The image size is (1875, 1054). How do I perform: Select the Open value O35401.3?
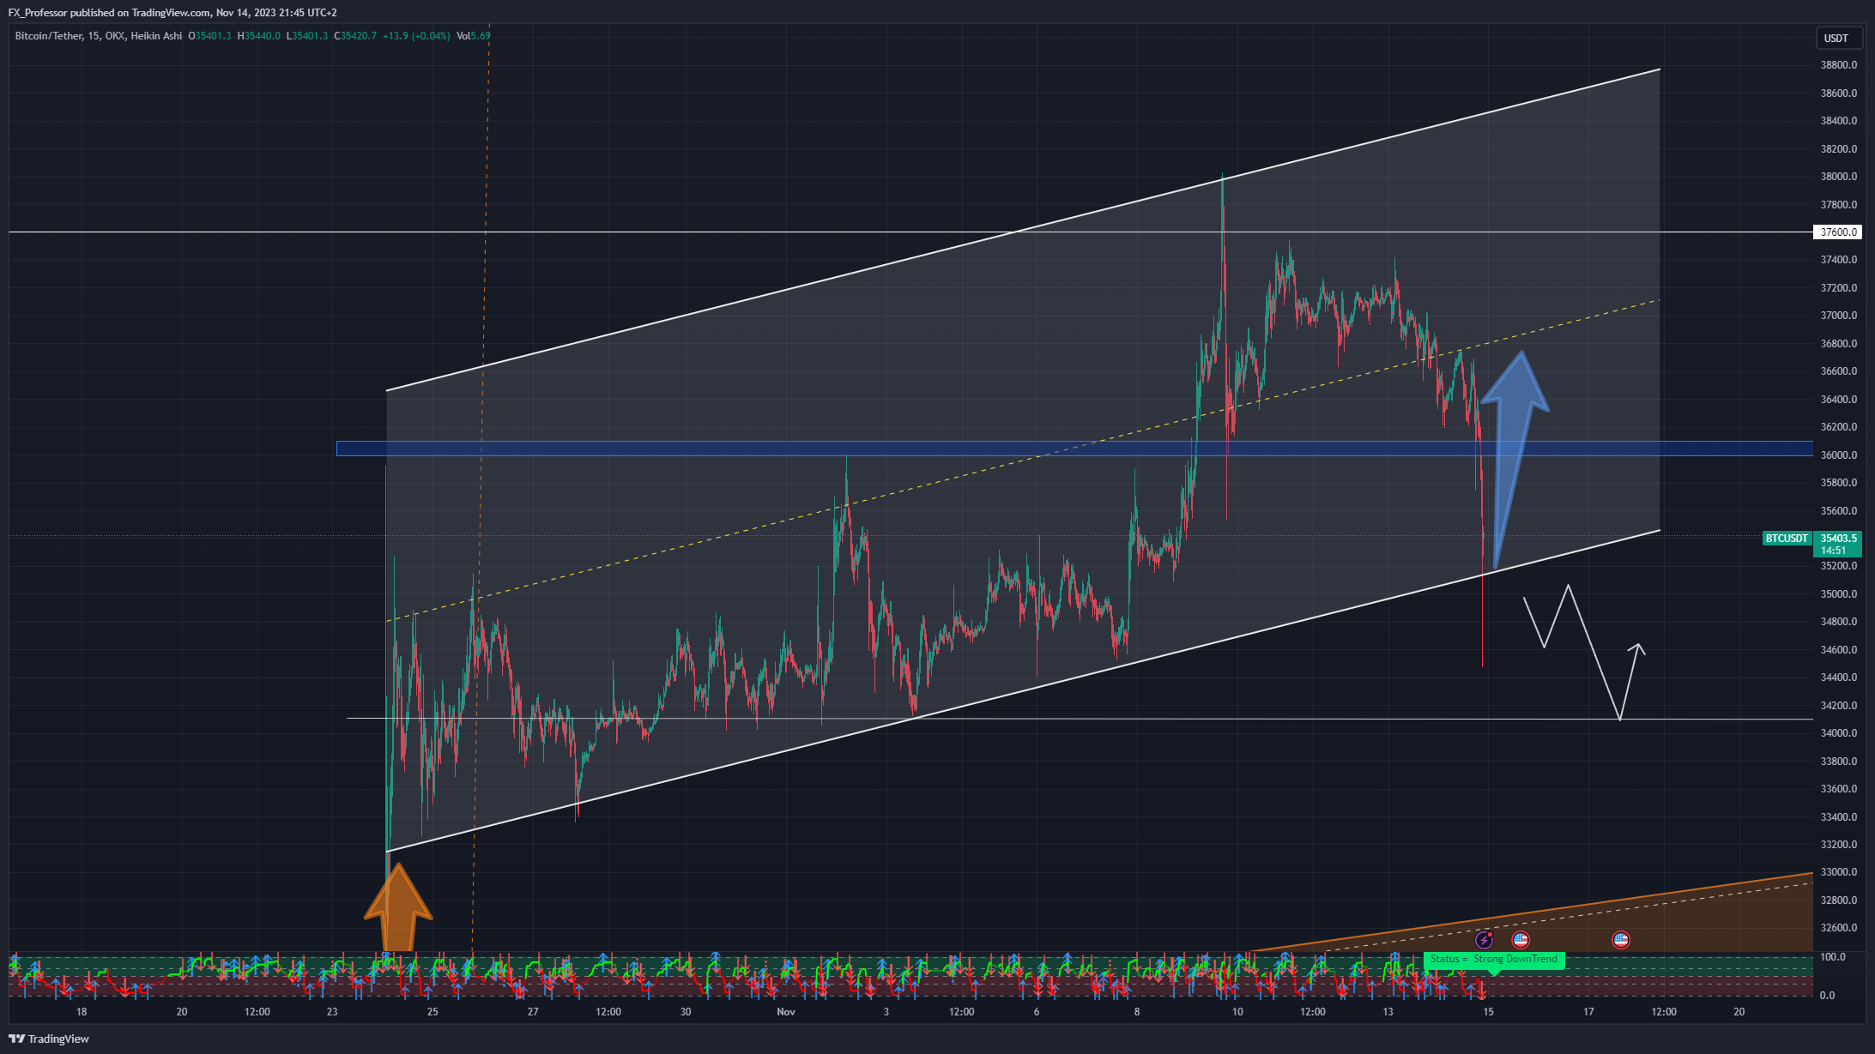point(210,36)
